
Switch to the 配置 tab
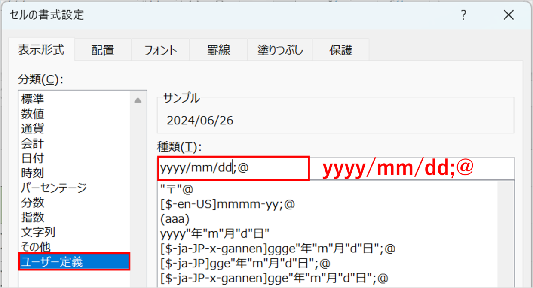pos(103,50)
